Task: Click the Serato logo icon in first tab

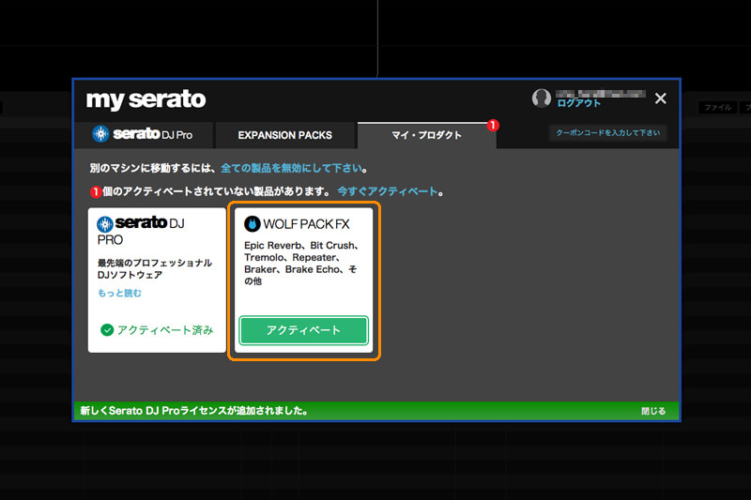Action: point(100,134)
